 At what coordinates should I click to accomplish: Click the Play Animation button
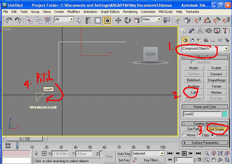(x=184, y=153)
